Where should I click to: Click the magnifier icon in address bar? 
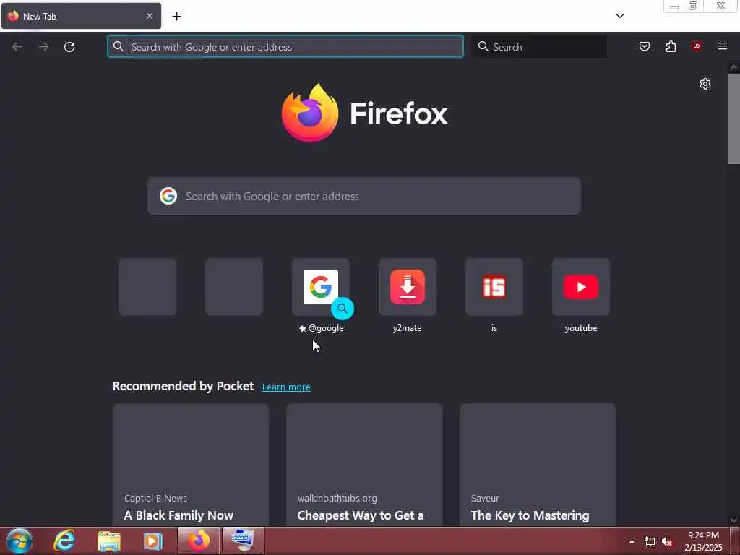click(x=119, y=46)
